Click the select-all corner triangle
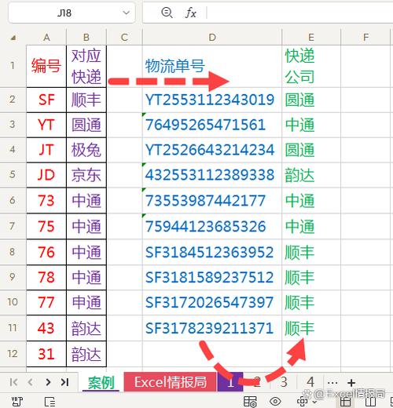 pyautogui.click(x=13, y=38)
